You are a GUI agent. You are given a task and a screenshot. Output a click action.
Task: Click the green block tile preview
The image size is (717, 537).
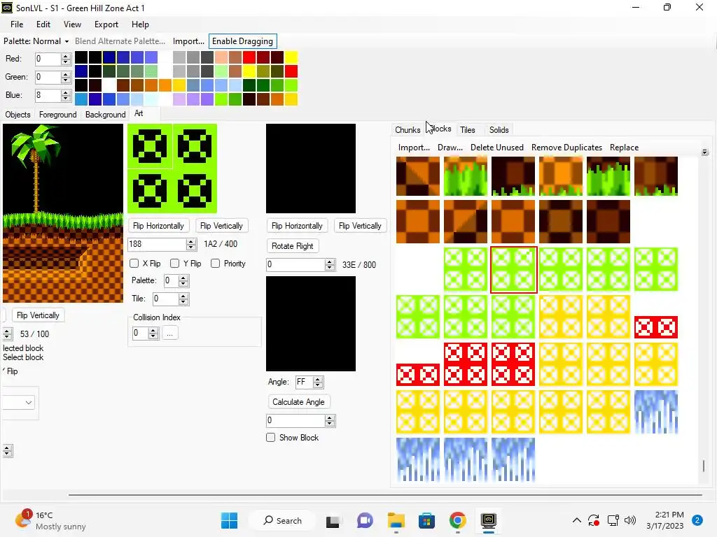click(172, 168)
